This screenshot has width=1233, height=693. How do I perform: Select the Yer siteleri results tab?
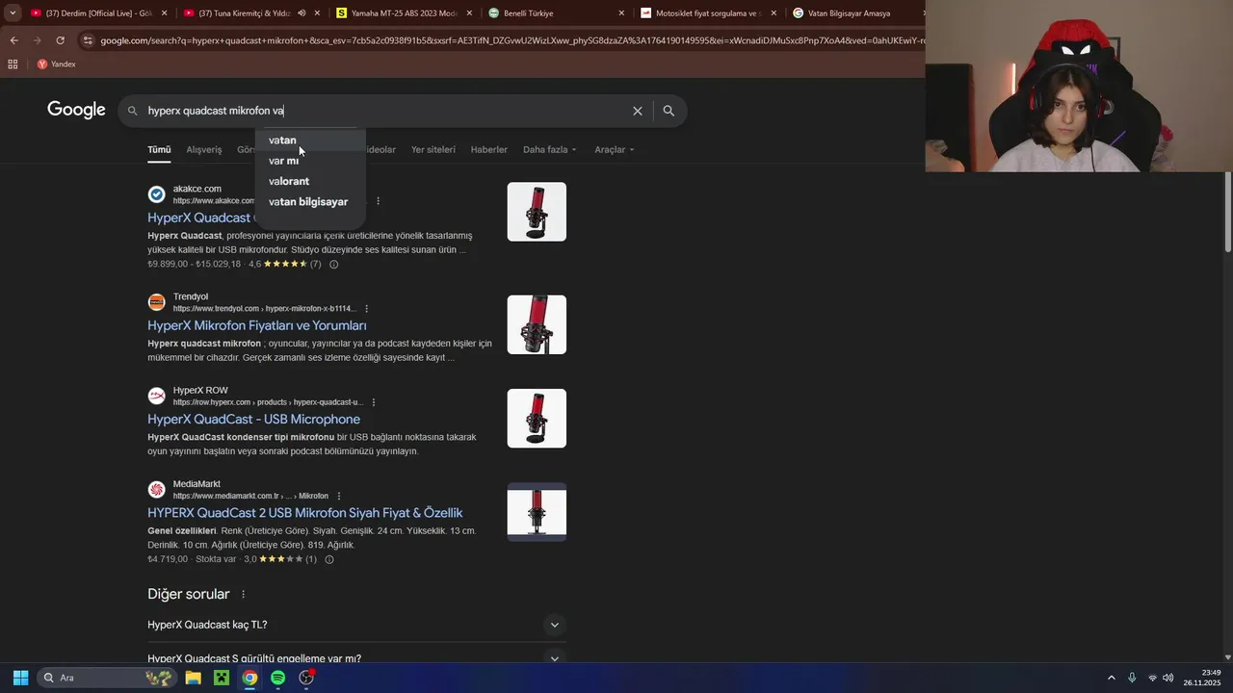tap(433, 149)
